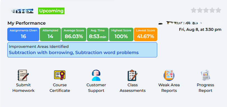The height and width of the screenshot is (107, 227).
Task: Select the third rating star
Action: tap(206, 10)
